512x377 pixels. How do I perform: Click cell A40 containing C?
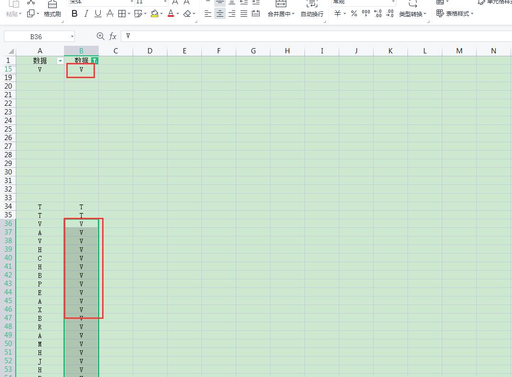[x=40, y=258]
